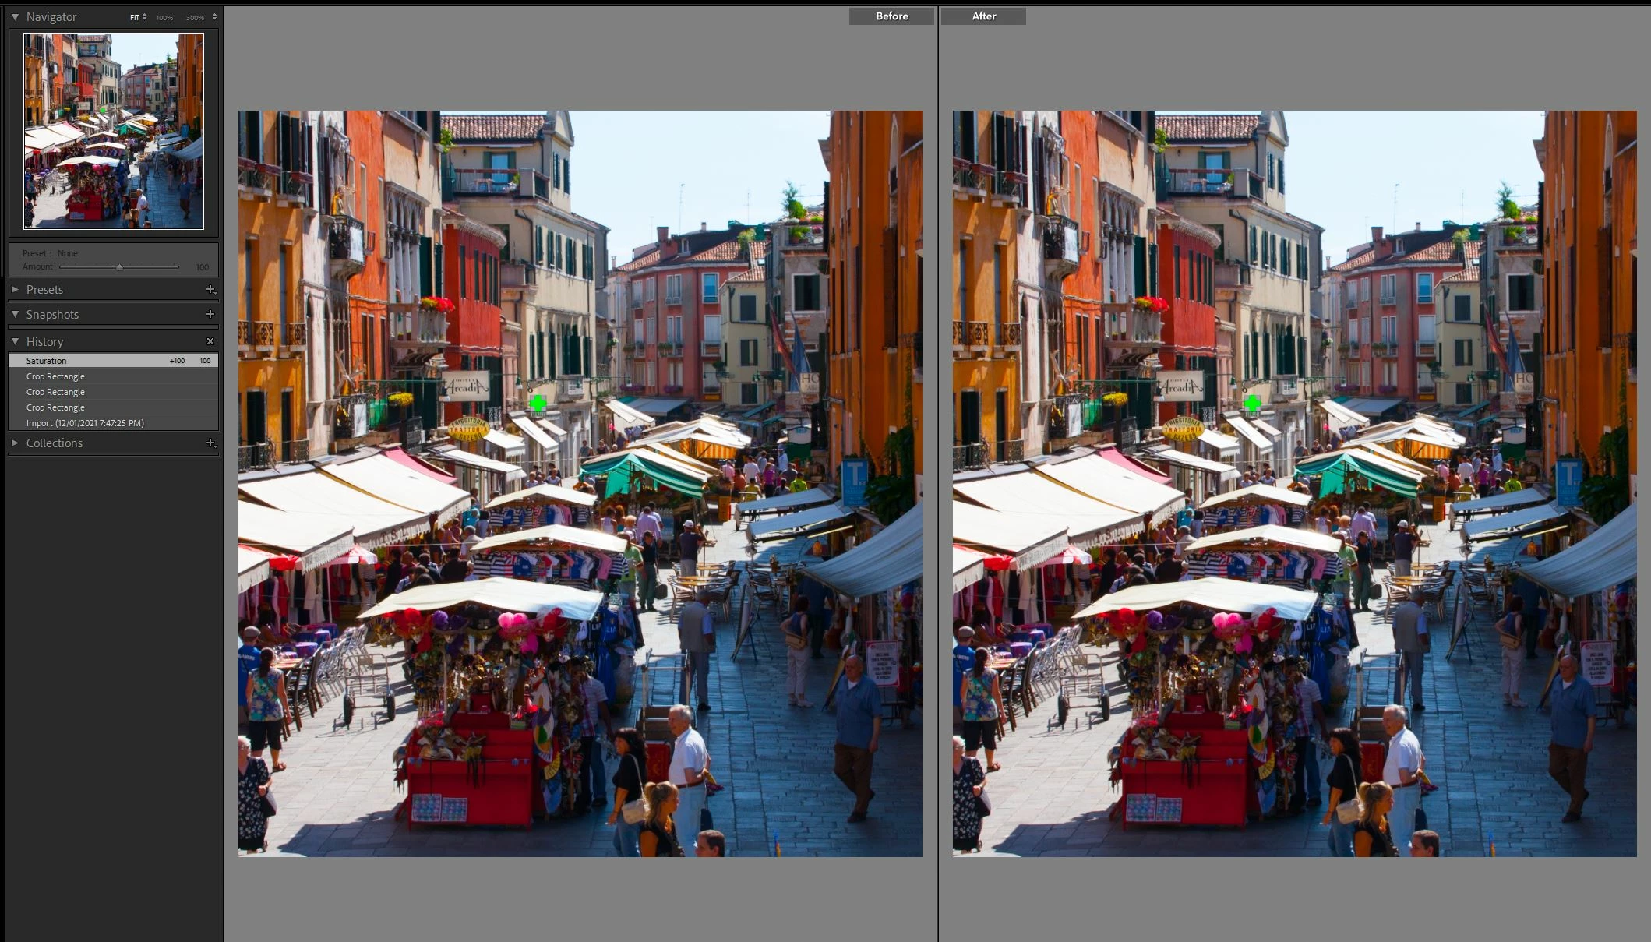The height and width of the screenshot is (942, 1651).
Task: Open the FIT zoom dropdown arrows
Action: click(144, 17)
